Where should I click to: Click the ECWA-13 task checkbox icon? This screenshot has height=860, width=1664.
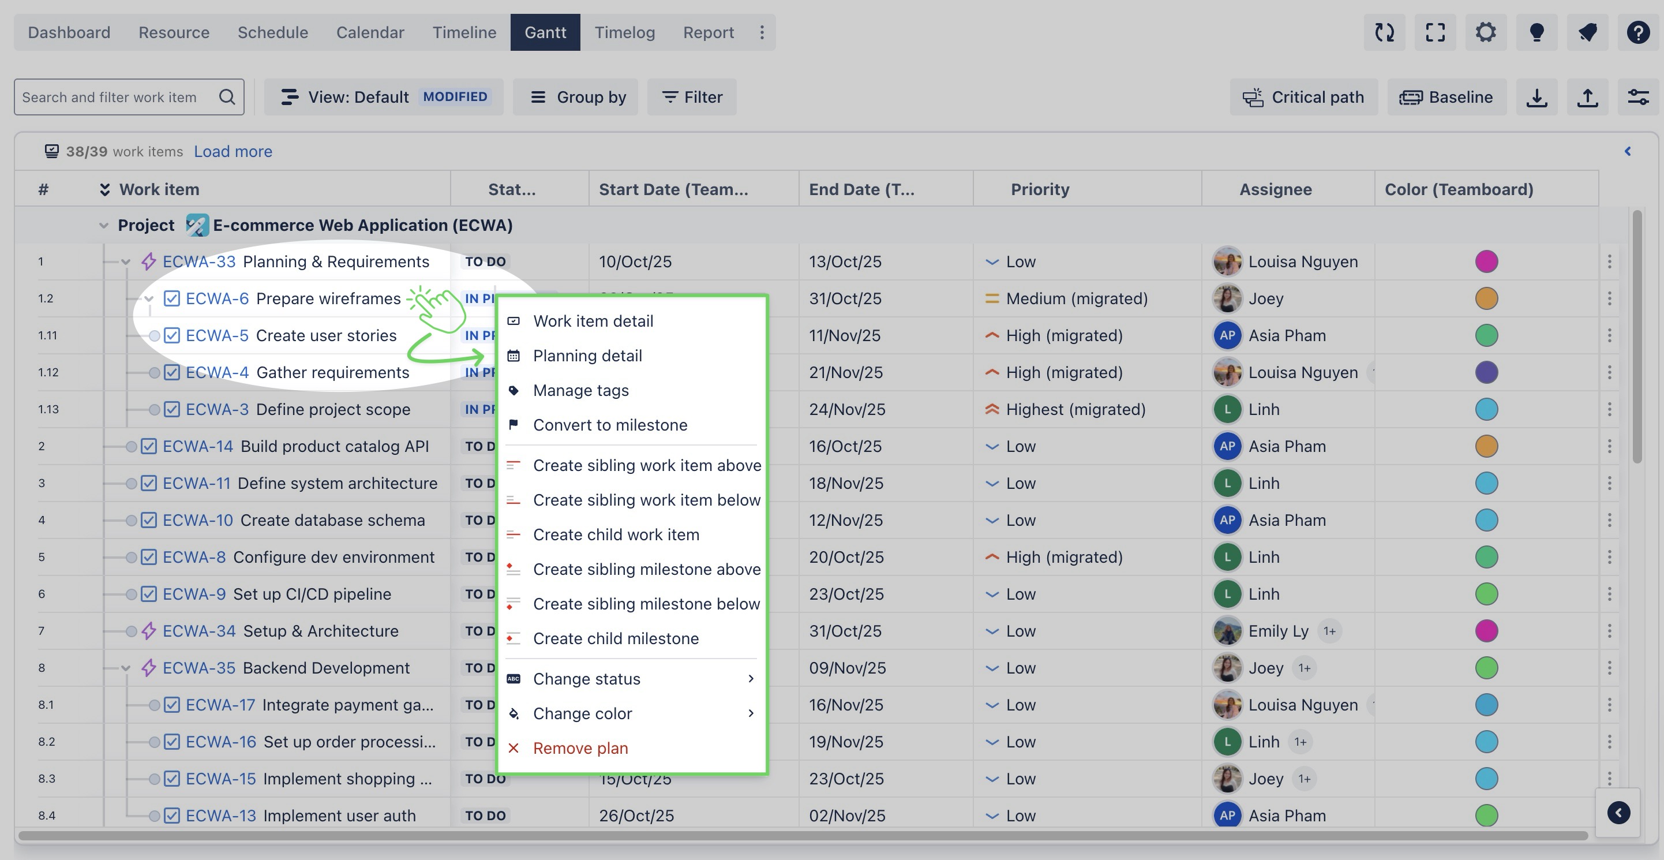tap(172, 816)
